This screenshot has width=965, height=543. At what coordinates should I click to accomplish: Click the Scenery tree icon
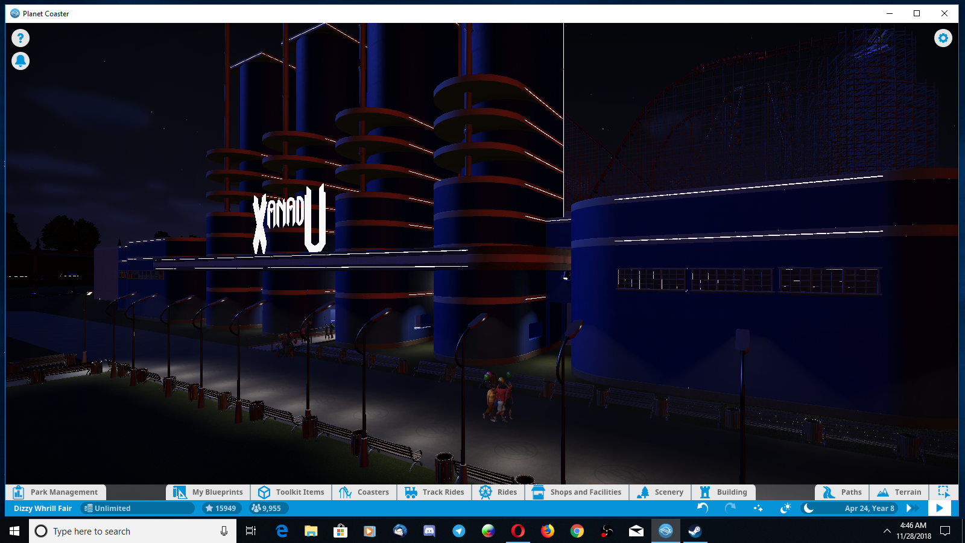point(644,492)
